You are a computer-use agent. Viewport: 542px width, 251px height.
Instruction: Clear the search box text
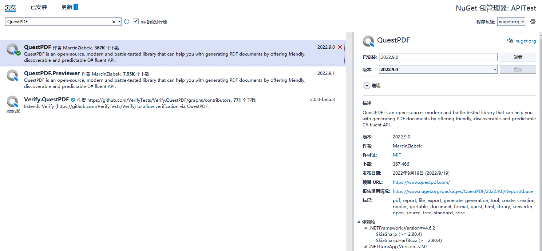pos(114,22)
